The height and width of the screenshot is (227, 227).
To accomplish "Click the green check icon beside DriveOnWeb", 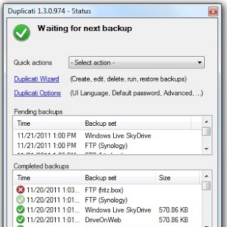I will (x=20, y=220).
